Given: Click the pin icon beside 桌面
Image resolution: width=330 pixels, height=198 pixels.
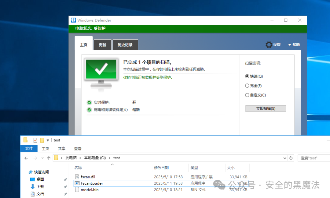Looking at the screenshot, I should [65, 179].
